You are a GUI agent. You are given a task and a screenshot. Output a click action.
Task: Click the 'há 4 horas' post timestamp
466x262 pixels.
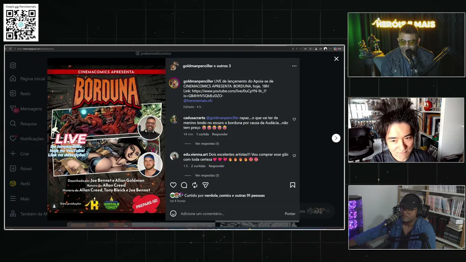pyautogui.click(x=178, y=201)
